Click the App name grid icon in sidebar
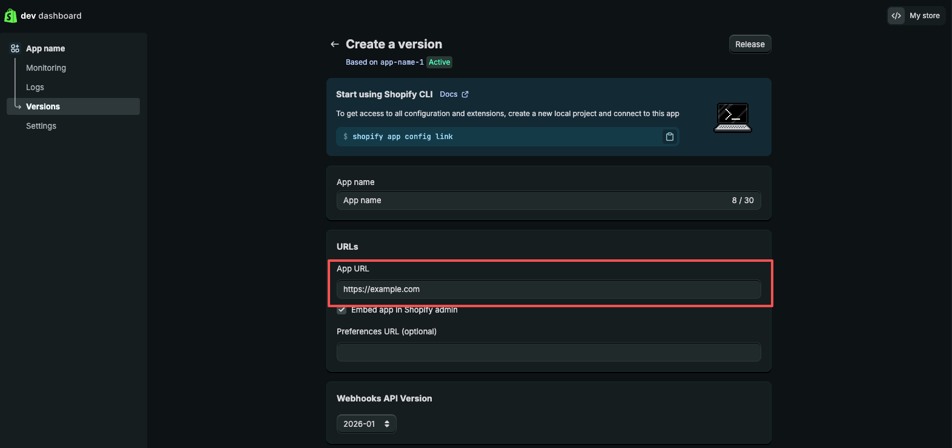Screen dimensions: 952x448 click(x=15, y=48)
